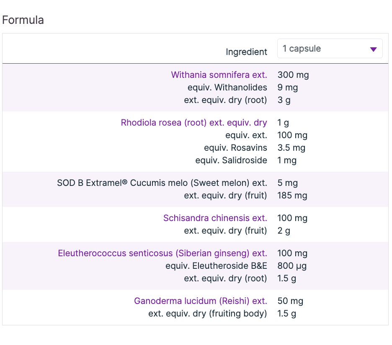The image size is (392, 345).
Task: Click the 50 mg Reishi amount
Action: click(290, 301)
